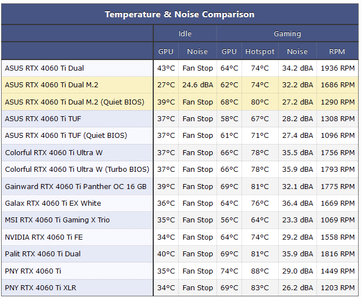This screenshot has width=362, height=298.
Task: Select the Palit RTX 4060 Ti Dual name
Action: [x=43, y=254]
